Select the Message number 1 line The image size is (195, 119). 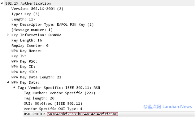32,30
